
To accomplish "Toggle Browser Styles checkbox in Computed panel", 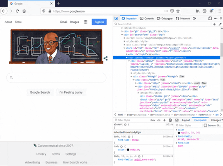I will pyautogui.click(x=205, y=125).
